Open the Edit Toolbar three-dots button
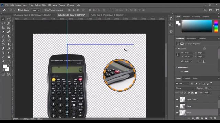 (x=9, y=61)
